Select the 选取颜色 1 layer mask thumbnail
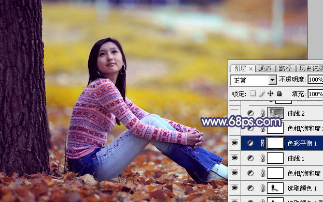Screen dimensions: 323x202 pos(275,188)
